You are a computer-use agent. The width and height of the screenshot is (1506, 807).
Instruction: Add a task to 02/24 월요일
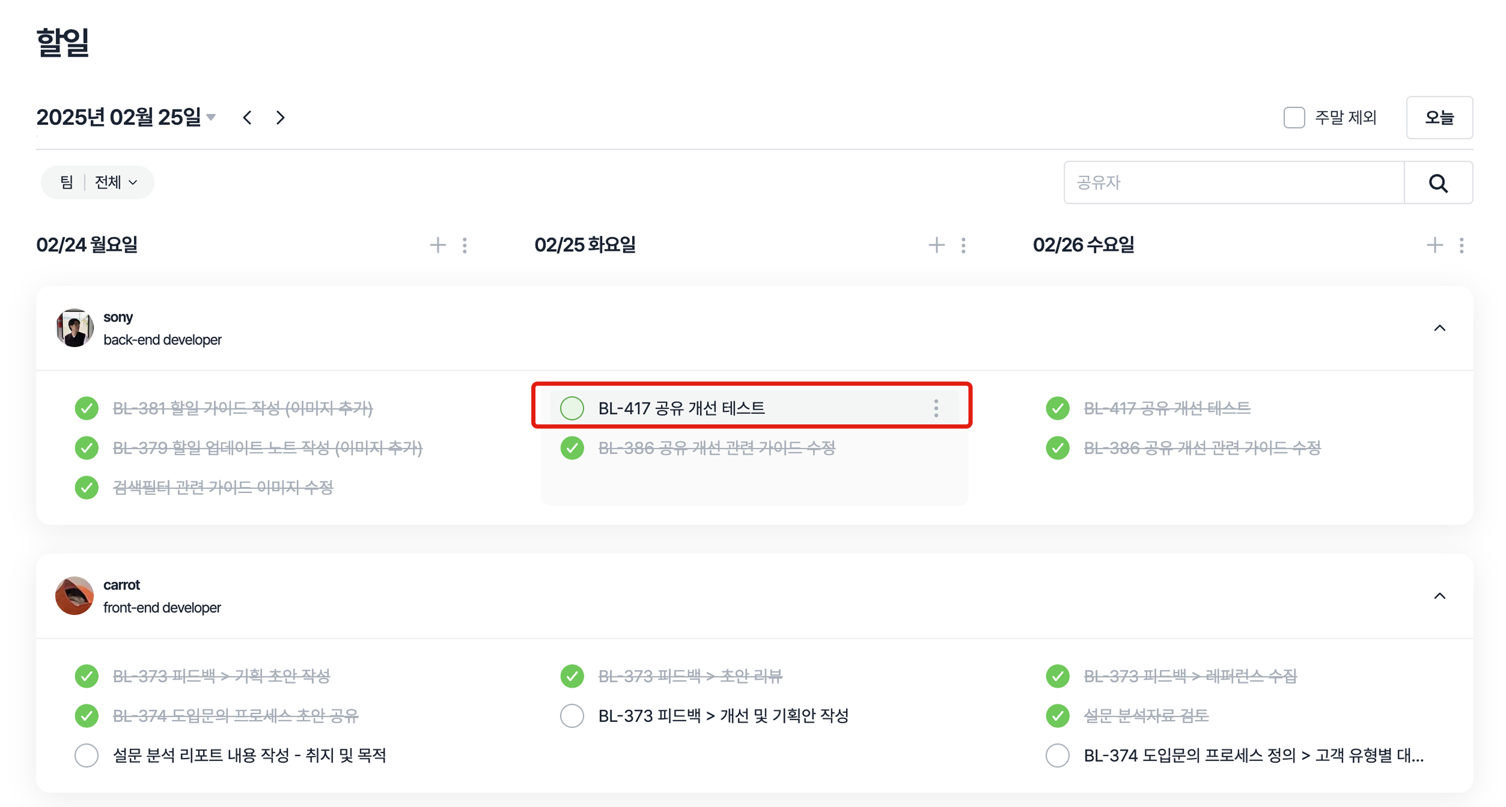tap(437, 245)
